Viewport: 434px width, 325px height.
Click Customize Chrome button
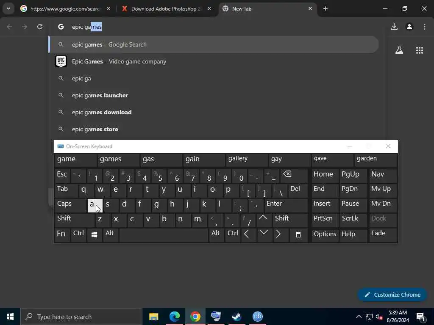point(392,295)
